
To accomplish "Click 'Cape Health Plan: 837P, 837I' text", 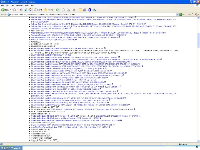I will (x=43, y=123).
